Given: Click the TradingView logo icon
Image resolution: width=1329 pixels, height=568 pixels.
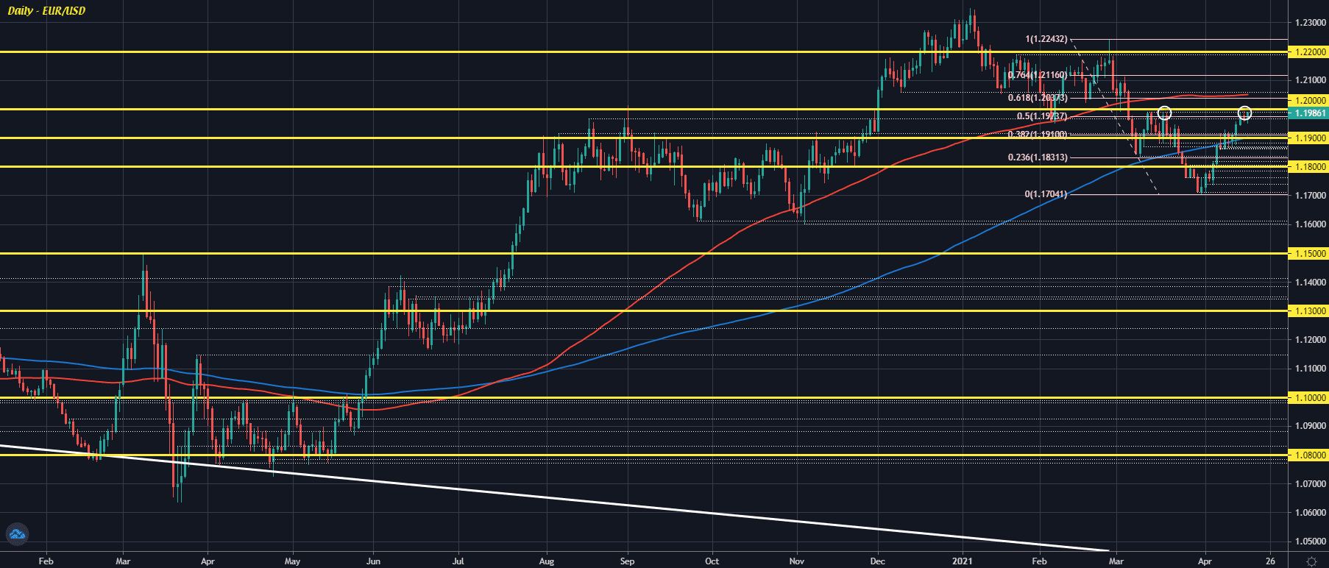Looking at the screenshot, I should coord(16,535).
